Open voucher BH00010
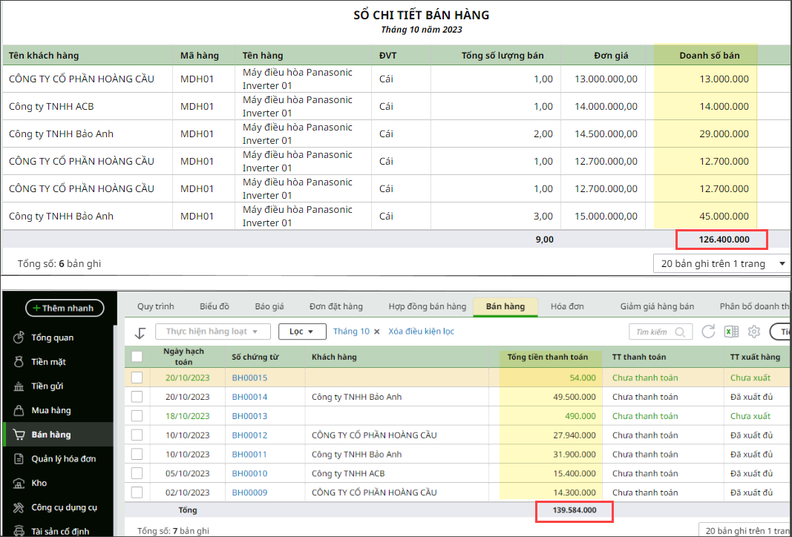This screenshot has width=792, height=537. [249, 473]
